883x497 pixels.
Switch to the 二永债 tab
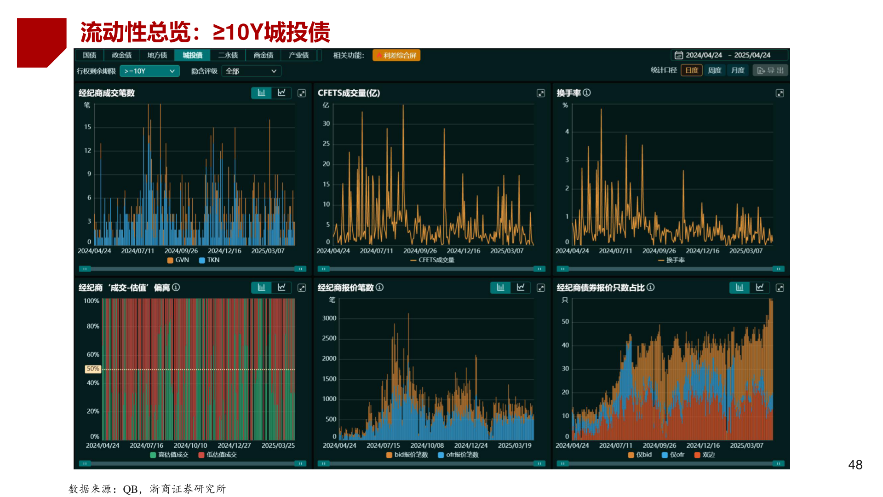(228, 55)
